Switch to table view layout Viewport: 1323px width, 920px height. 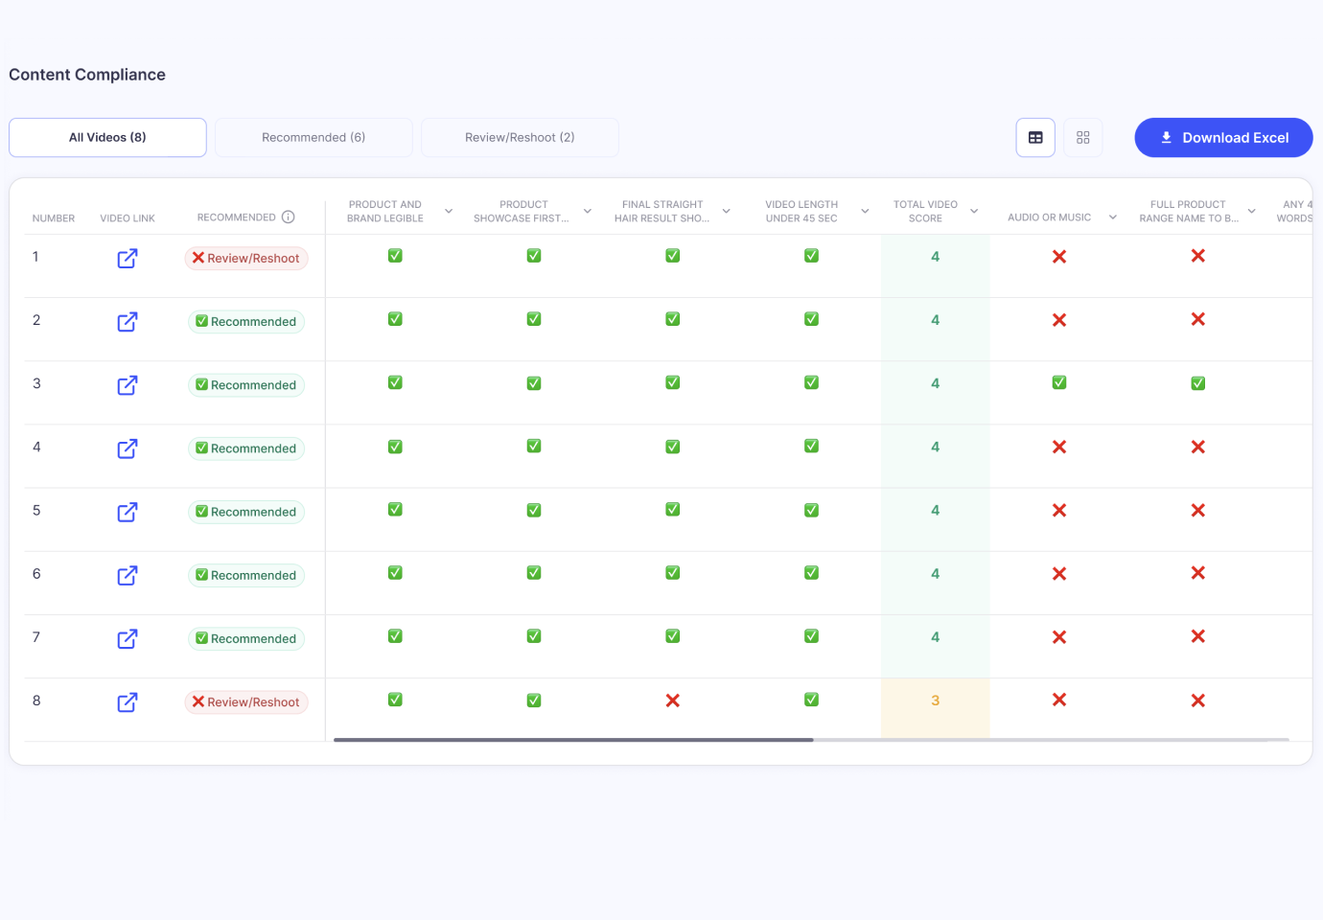[1035, 138]
